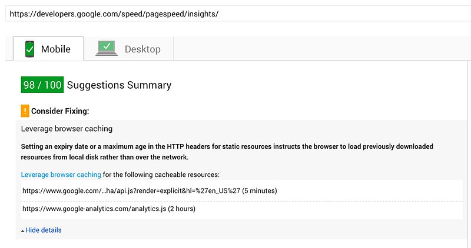Collapse details using the small triangle arrow
Screen dimensions: 471x248
coord(22,231)
